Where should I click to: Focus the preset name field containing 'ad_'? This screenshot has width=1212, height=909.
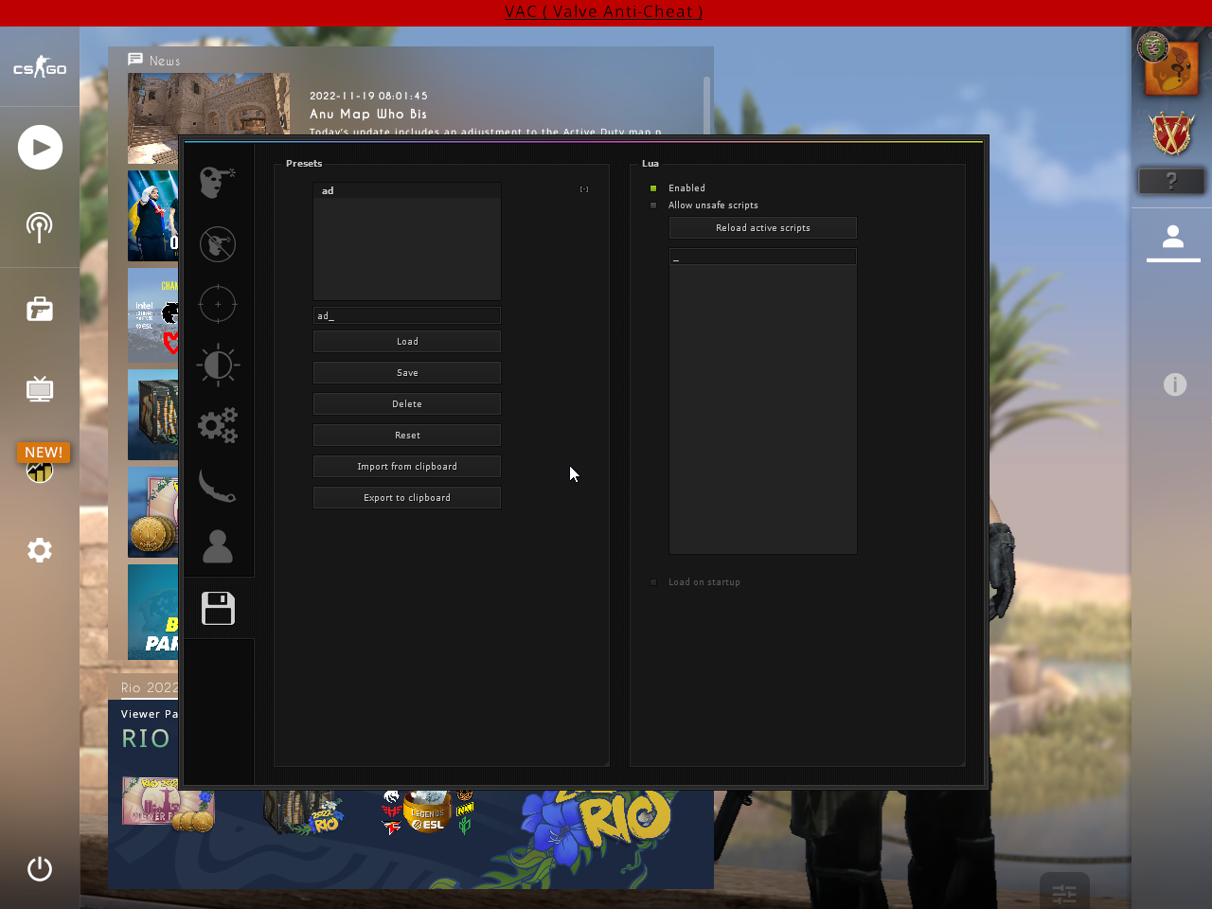click(x=407, y=315)
